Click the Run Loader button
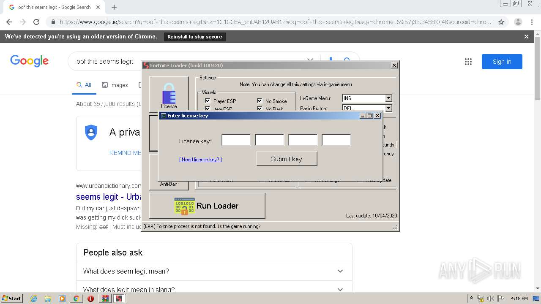 pos(207,206)
